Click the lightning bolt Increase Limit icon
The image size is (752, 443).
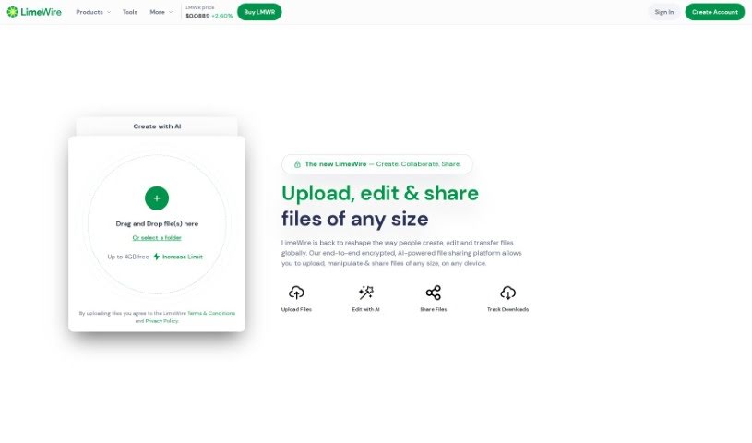click(x=157, y=257)
